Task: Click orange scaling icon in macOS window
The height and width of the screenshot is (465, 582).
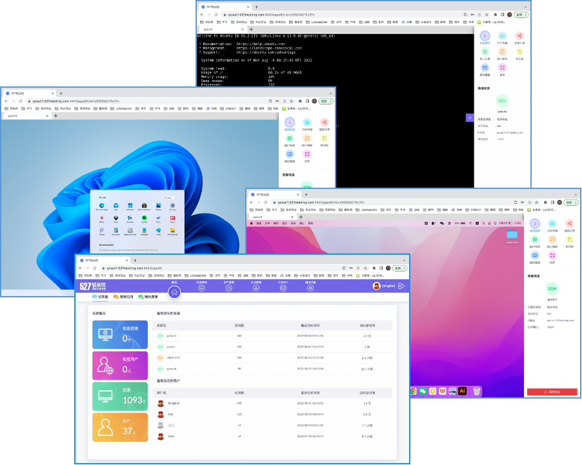Action: [x=552, y=239]
